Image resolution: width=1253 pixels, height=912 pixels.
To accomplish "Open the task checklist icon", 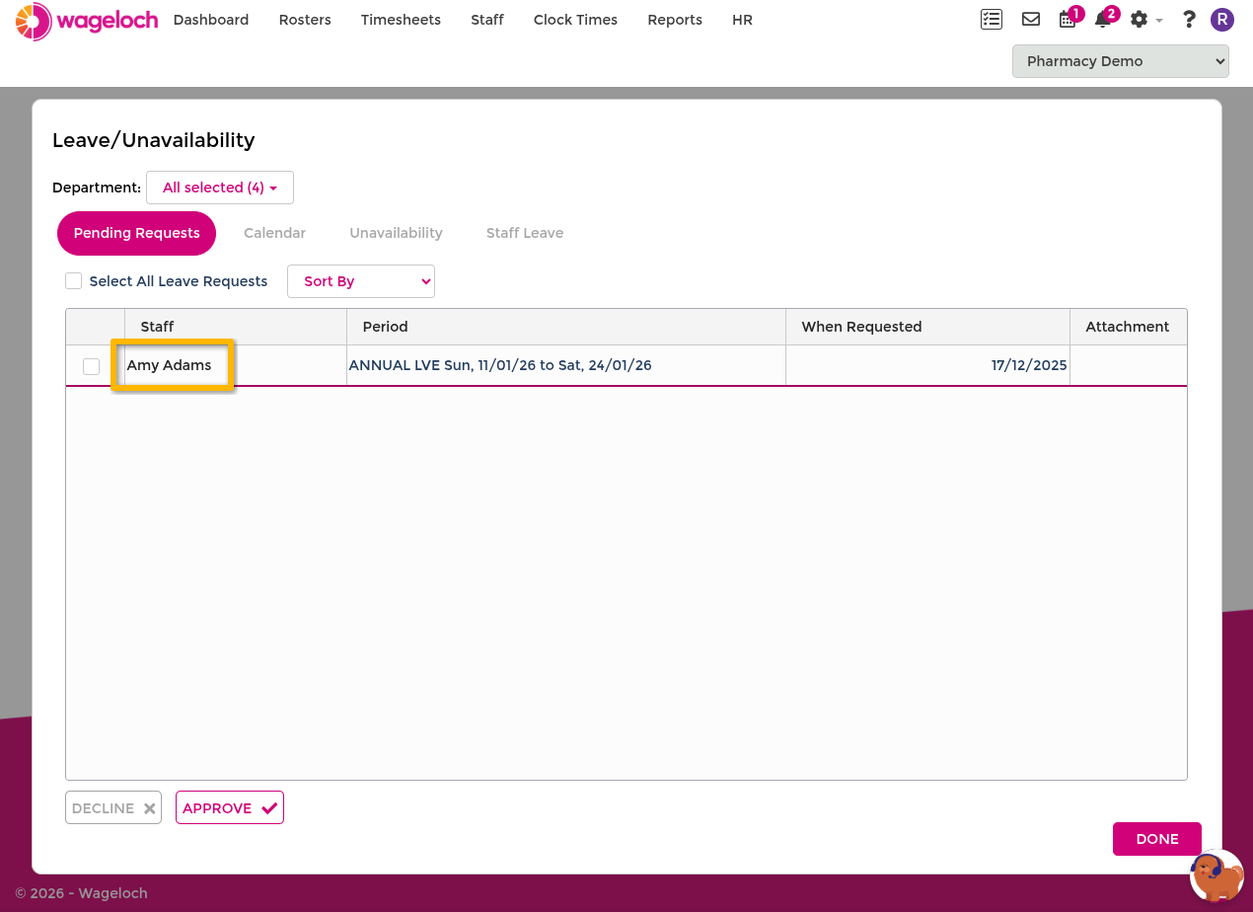I will (x=991, y=19).
